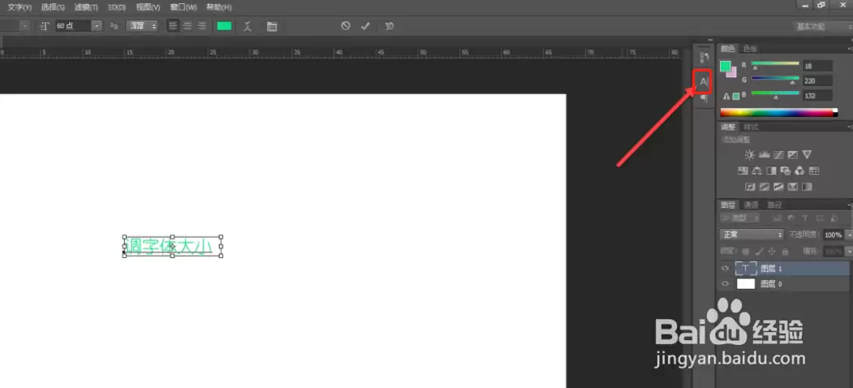
Task: Open the Paragraph panel icon
Action: coord(704,98)
